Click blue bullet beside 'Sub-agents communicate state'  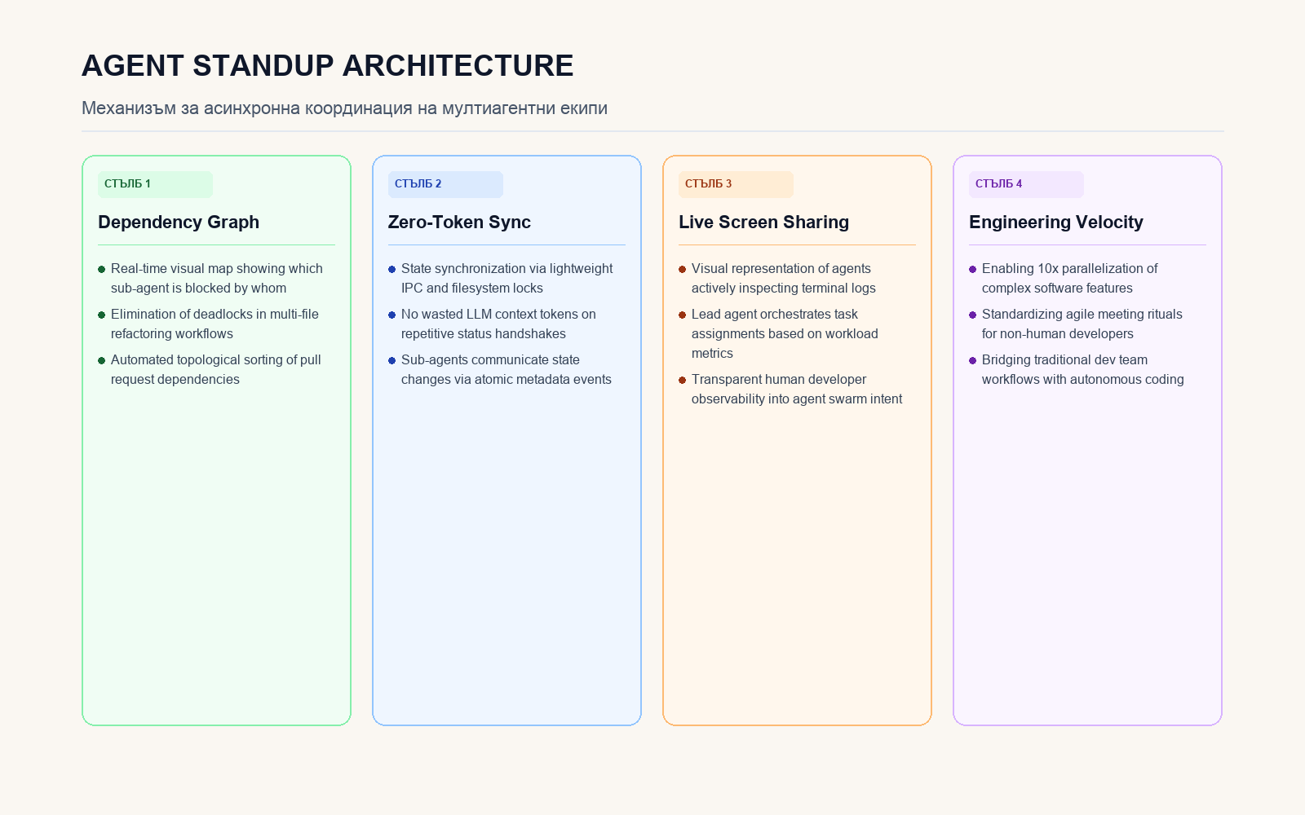coord(392,360)
